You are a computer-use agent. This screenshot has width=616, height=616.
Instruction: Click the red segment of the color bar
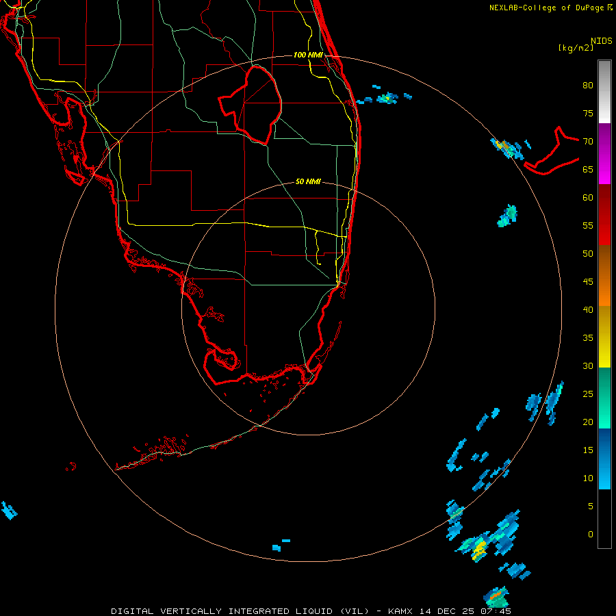pos(604,214)
